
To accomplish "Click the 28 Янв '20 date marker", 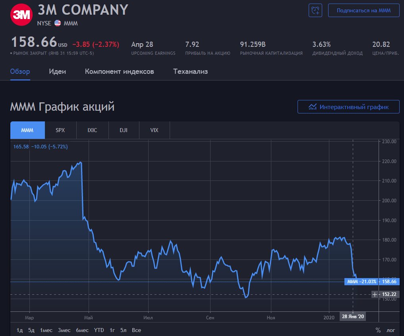I will click(353, 317).
